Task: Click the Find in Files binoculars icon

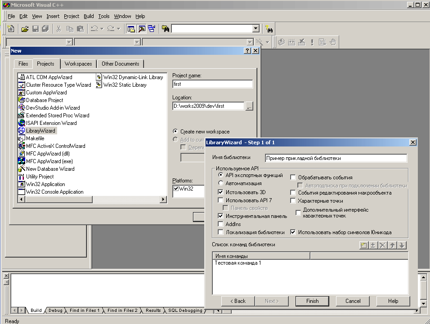Action: (x=166, y=29)
